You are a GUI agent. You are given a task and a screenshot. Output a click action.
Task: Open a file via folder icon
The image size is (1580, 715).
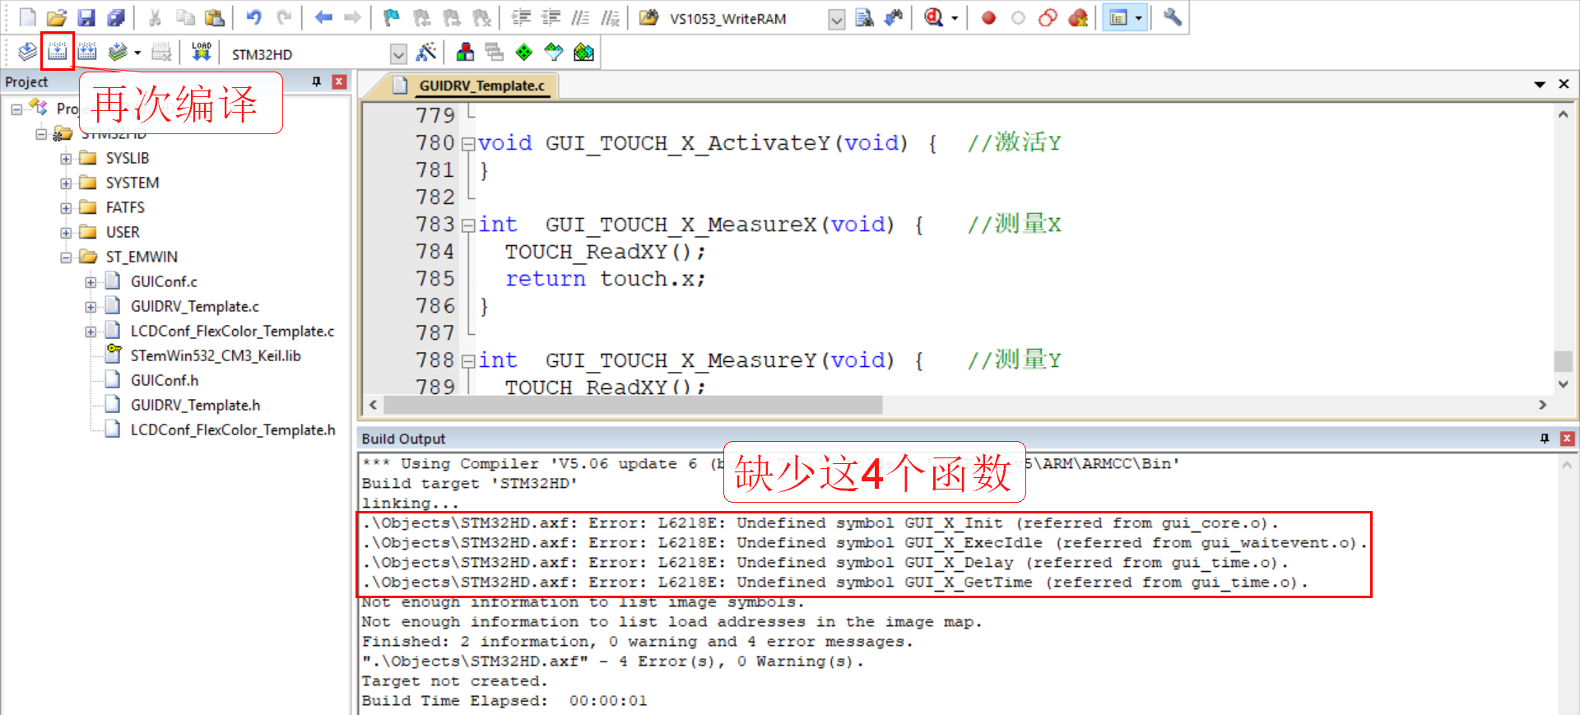[x=57, y=17]
